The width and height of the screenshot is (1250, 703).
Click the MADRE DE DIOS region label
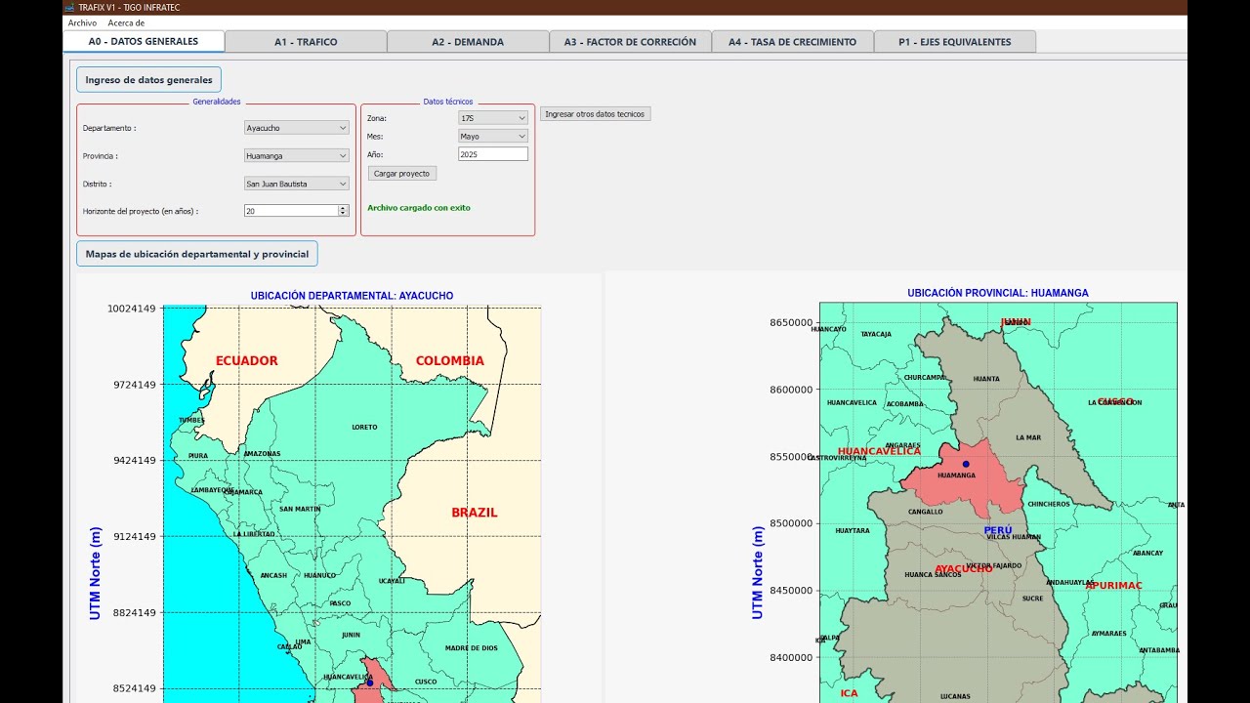click(472, 648)
